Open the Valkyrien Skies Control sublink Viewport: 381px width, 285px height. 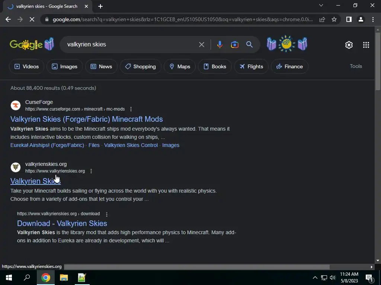click(131, 145)
